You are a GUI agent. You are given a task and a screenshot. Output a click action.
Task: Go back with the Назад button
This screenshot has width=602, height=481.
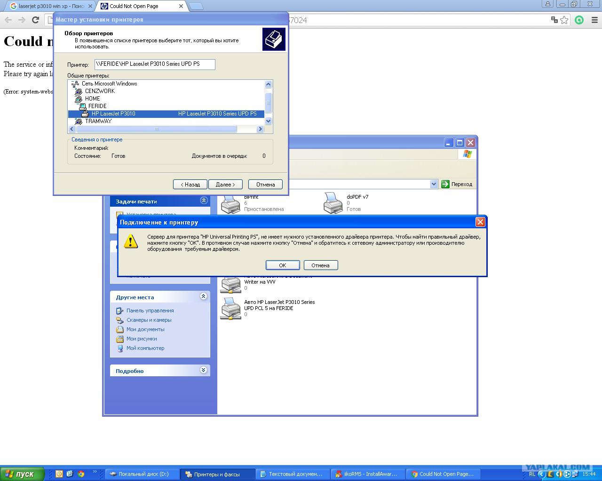tap(190, 185)
